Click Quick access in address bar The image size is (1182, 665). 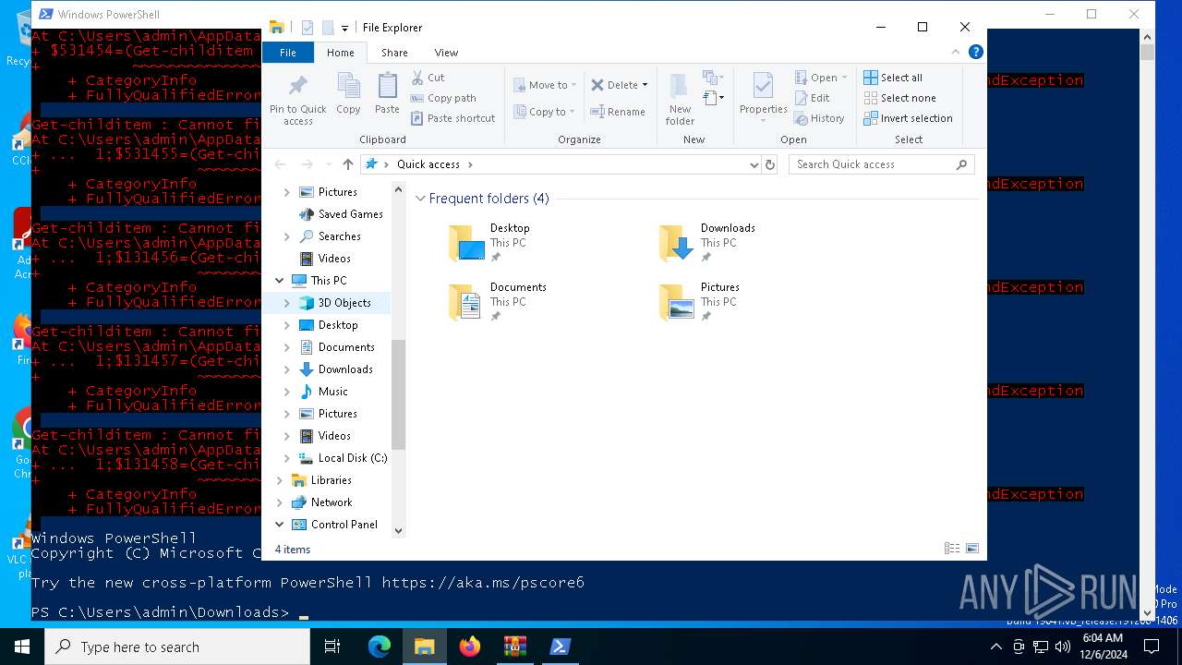[428, 164]
